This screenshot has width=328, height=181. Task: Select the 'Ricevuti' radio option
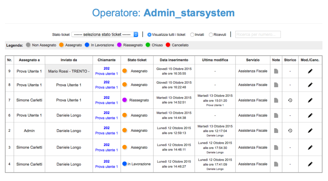click(x=211, y=35)
